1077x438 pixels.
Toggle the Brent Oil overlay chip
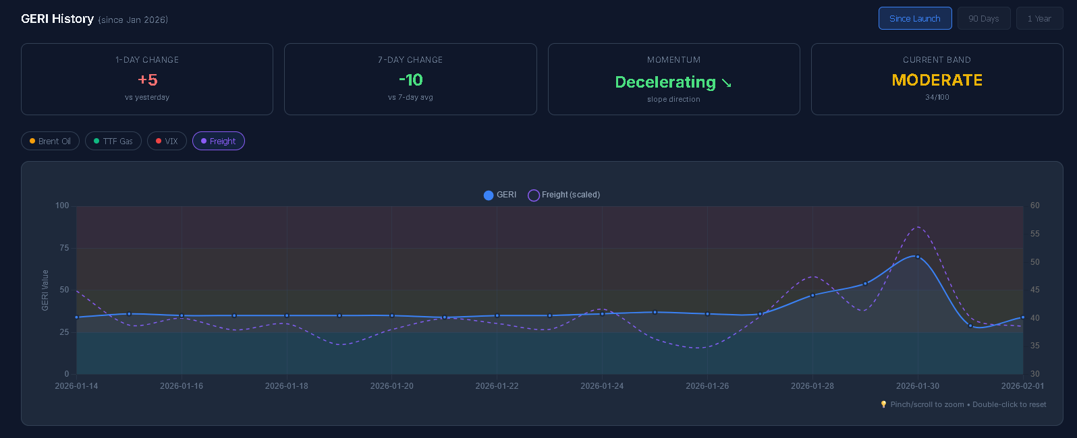[51, 142]
